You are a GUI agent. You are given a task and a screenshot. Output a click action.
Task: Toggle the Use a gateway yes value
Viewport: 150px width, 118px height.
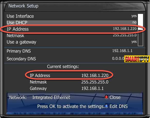(134, 41)
